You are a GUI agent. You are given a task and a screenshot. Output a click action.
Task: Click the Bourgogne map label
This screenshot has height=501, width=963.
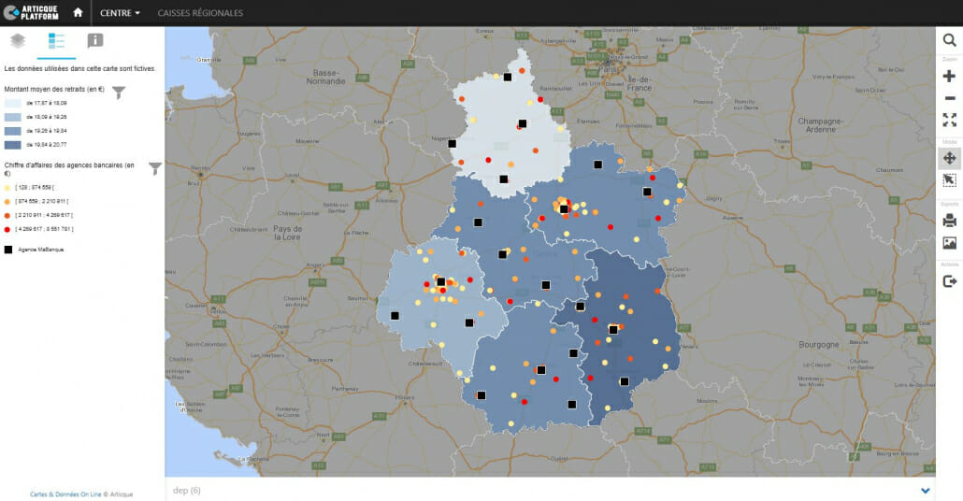(x=819, y=344)
